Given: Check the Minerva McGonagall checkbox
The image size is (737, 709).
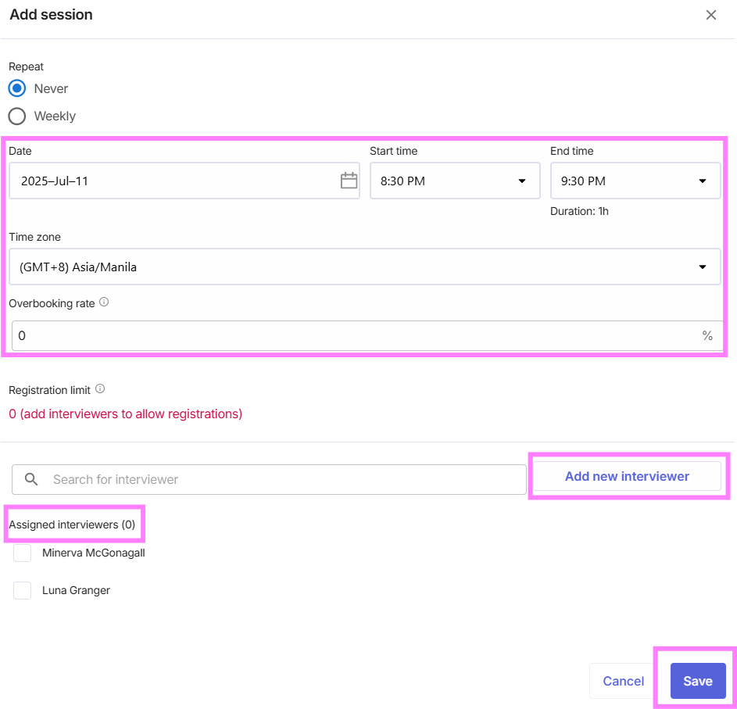Looking at the screenshot, I should pos(22,553).
